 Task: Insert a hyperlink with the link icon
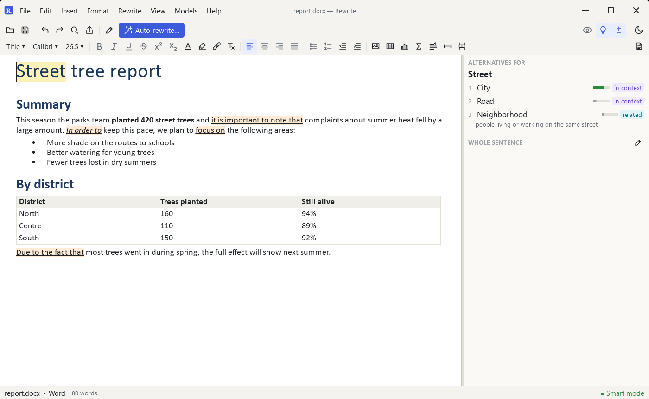pos(216,46)
